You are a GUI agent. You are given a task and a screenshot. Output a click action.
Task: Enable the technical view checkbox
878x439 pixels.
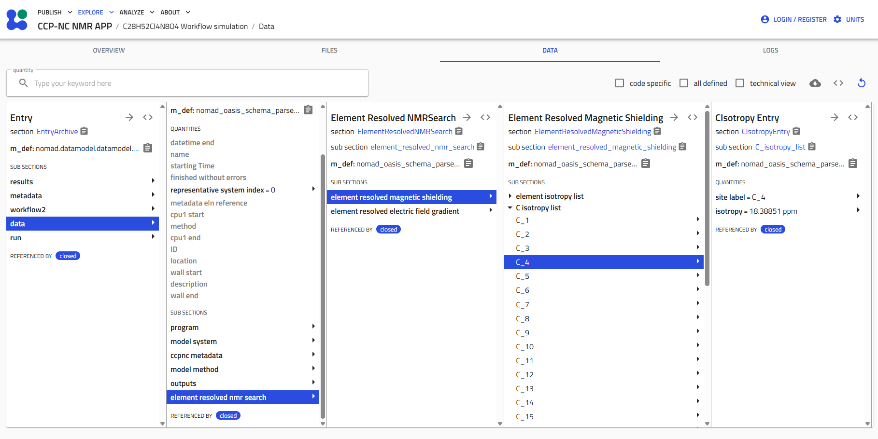point(740,83)
